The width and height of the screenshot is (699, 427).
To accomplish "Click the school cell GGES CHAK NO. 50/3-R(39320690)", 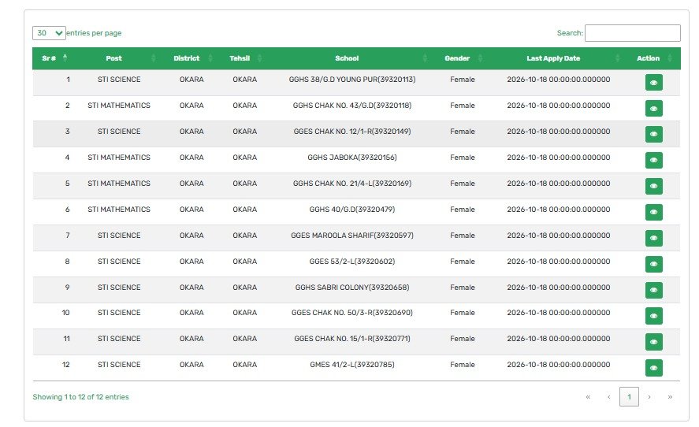I will [x=352, y=313].
